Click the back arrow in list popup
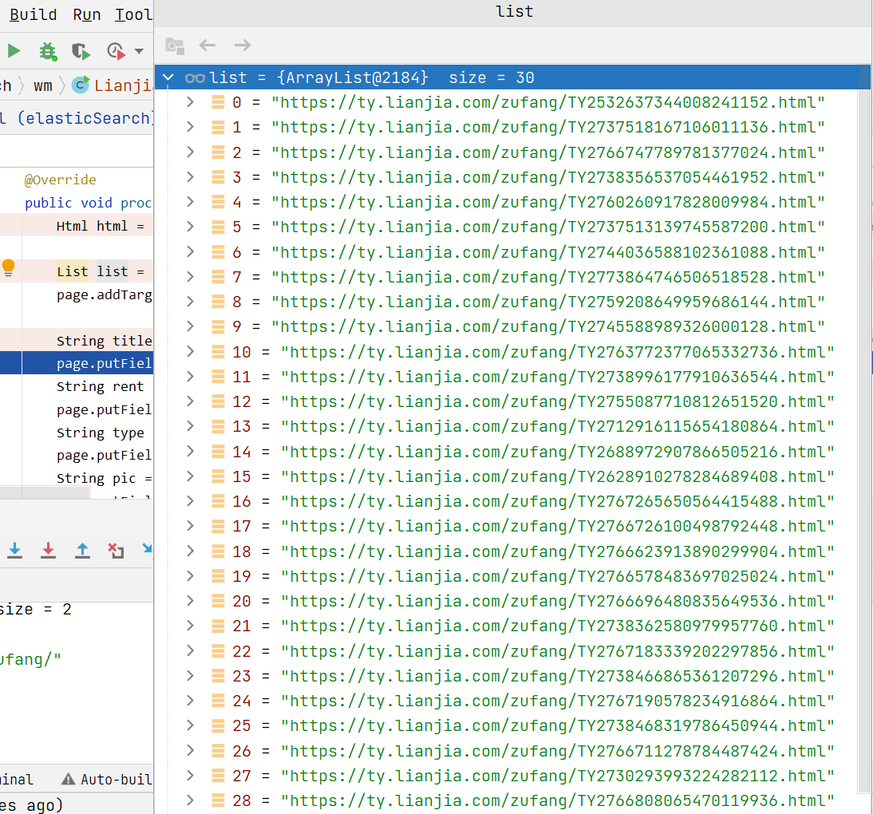 click(207, 45)
